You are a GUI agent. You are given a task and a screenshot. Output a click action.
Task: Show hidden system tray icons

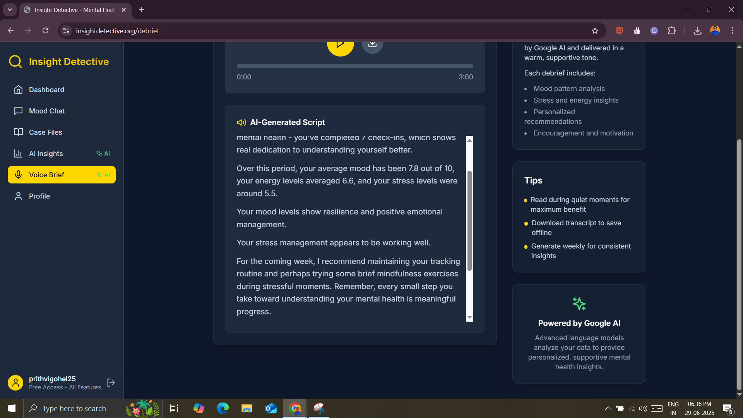coord(608,408)
